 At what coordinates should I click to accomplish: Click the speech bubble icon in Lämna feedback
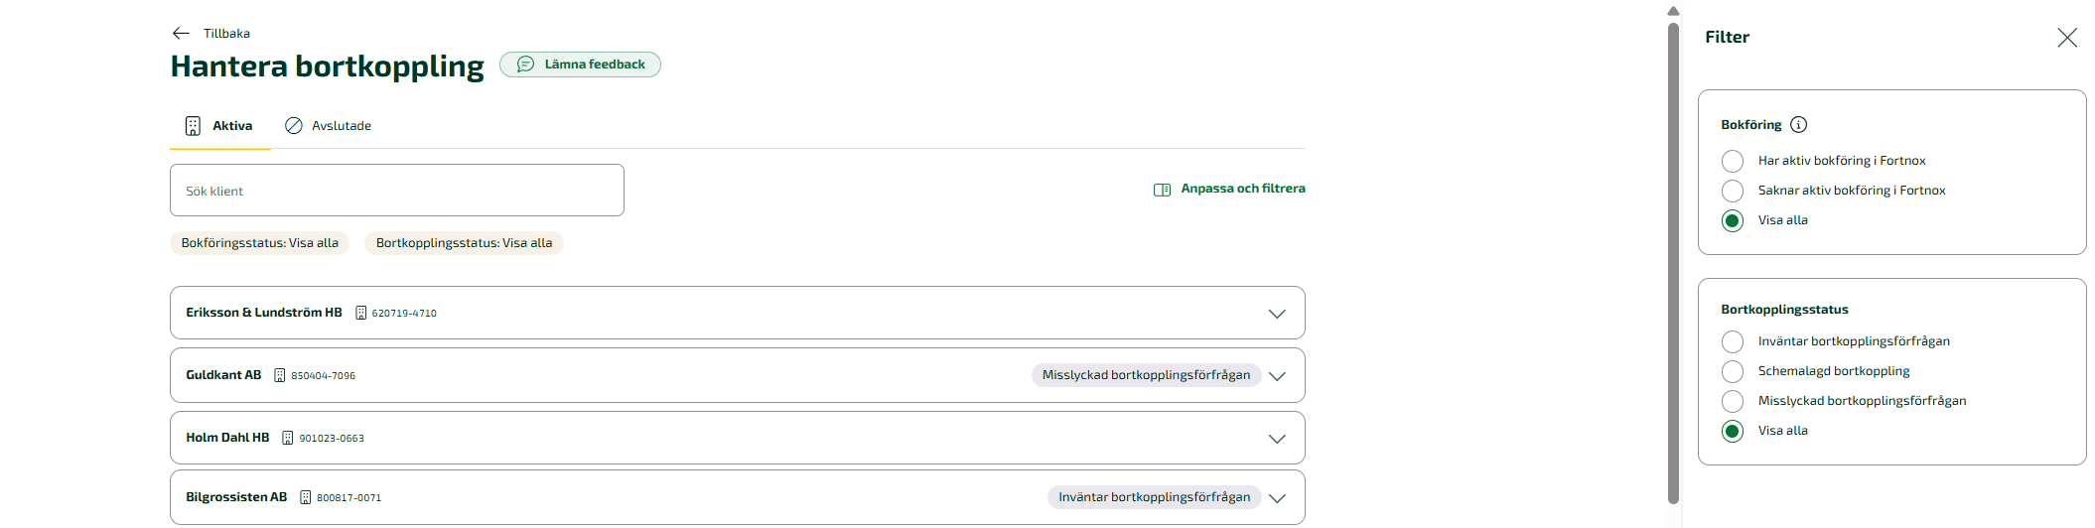tap(525, 65)
